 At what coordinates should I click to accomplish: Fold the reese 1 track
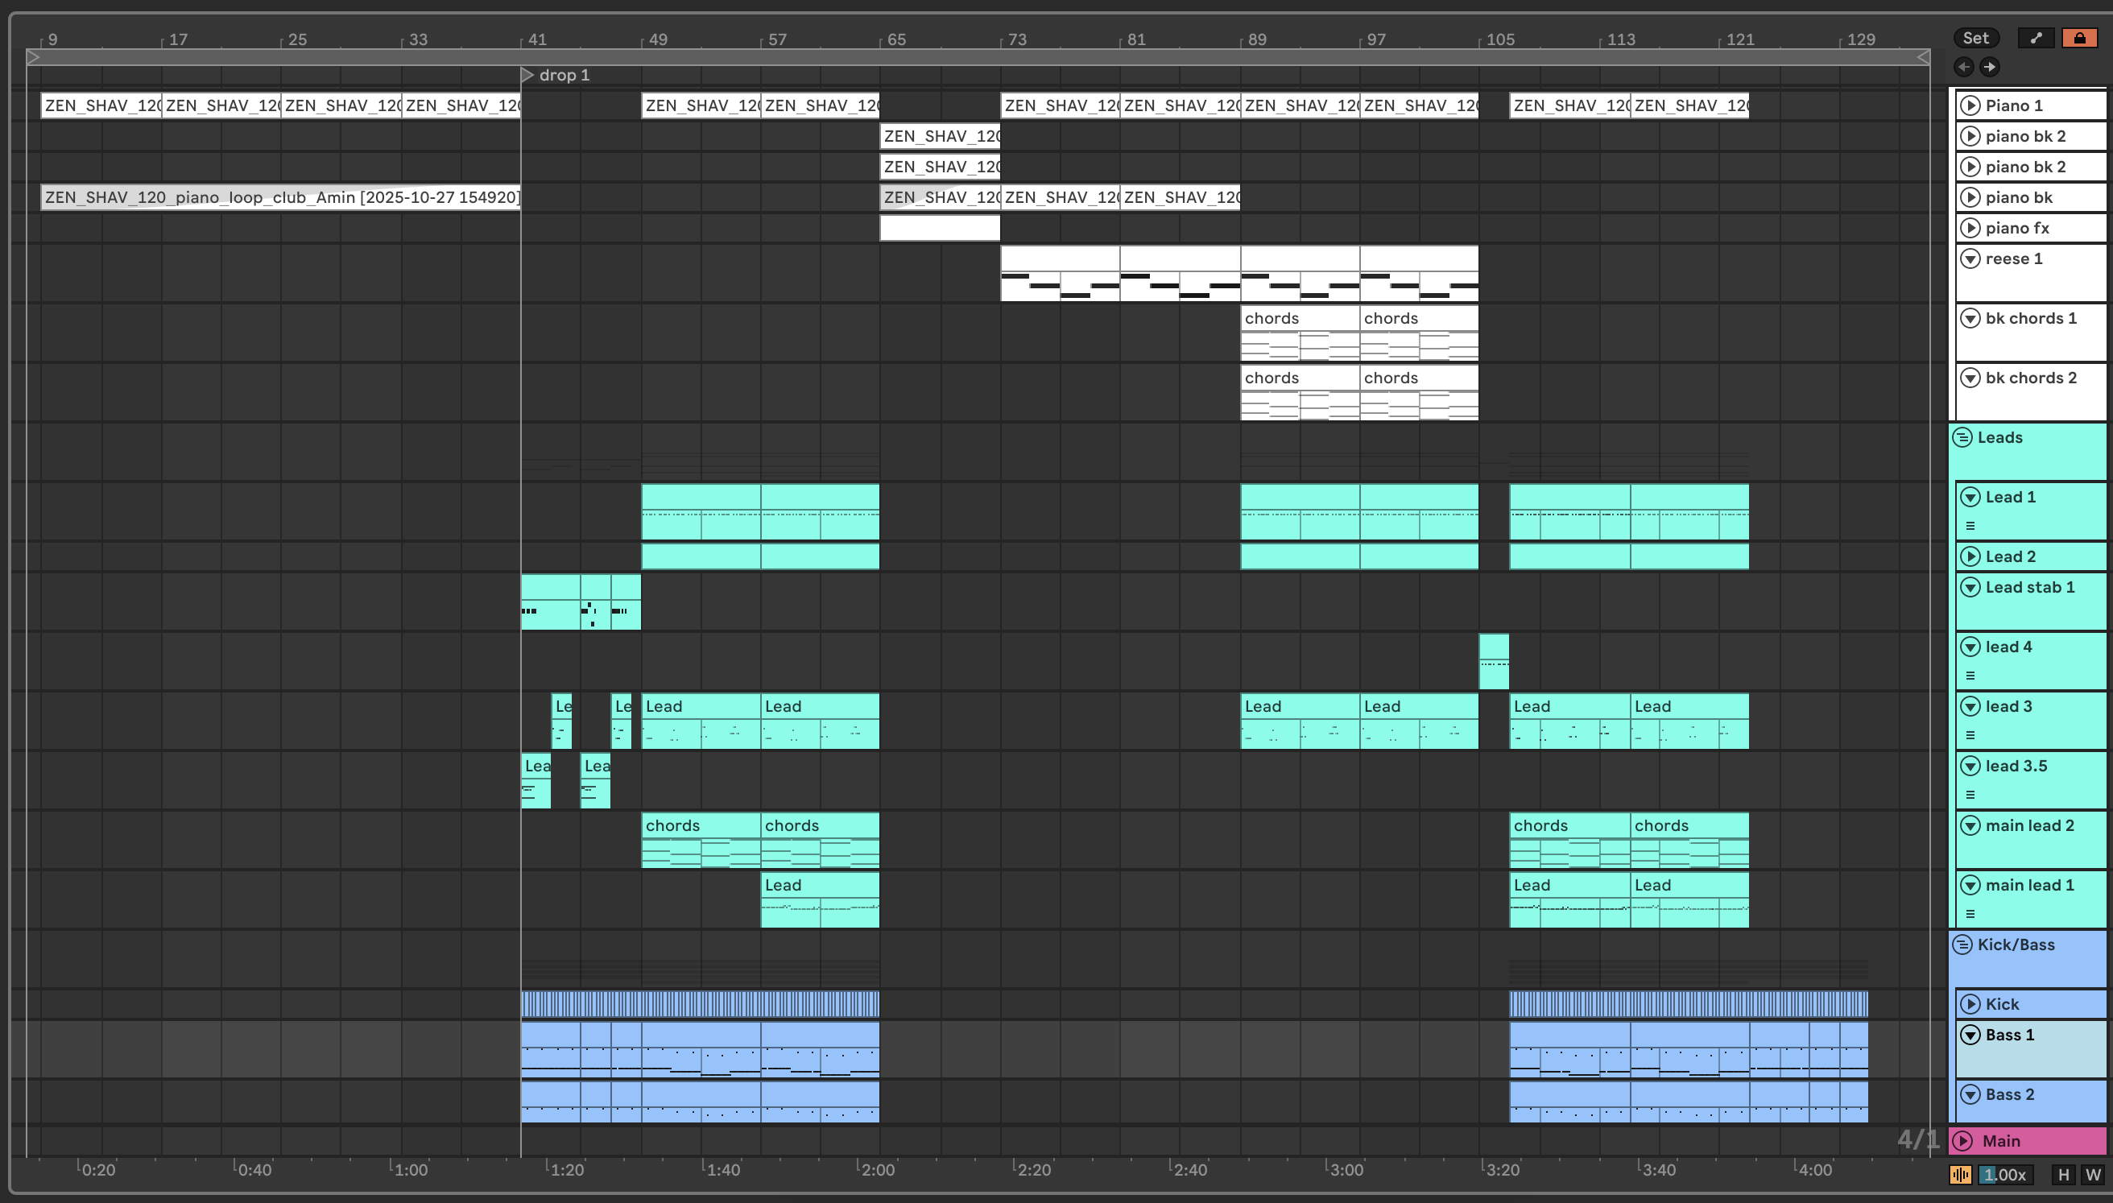[1971, 258]
